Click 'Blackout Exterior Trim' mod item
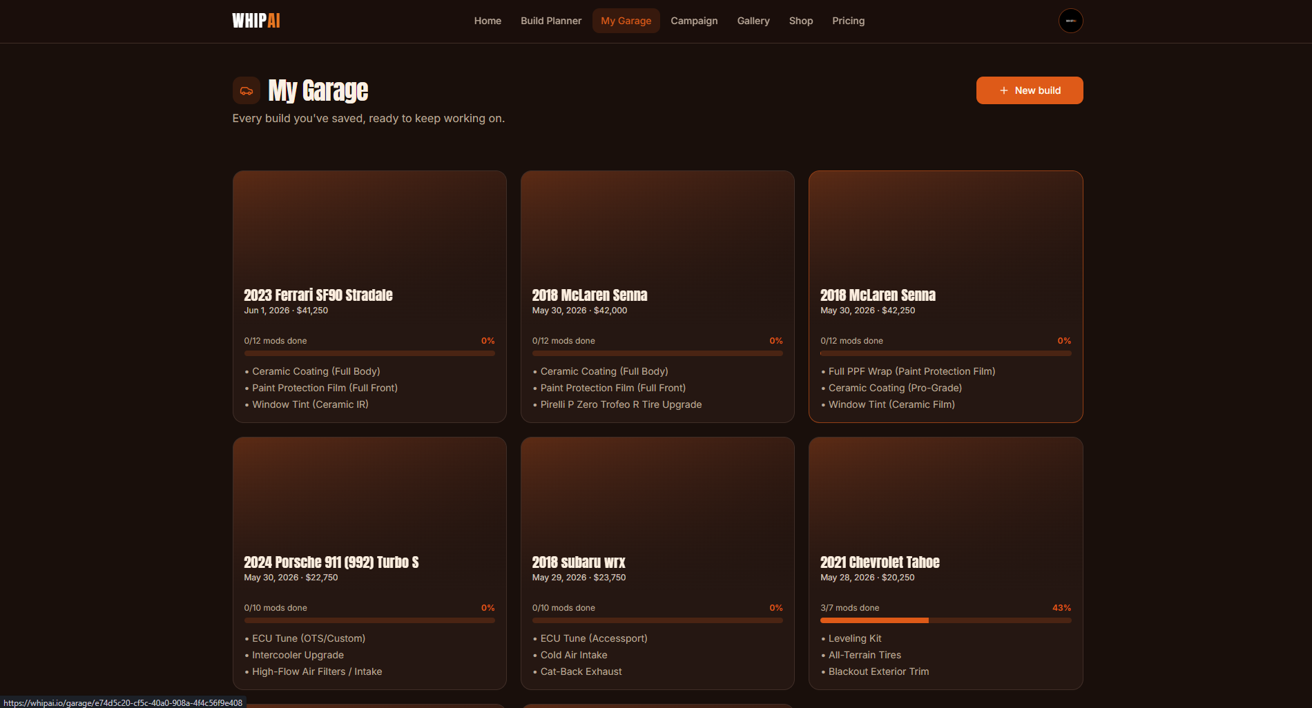 pos(878,671)
